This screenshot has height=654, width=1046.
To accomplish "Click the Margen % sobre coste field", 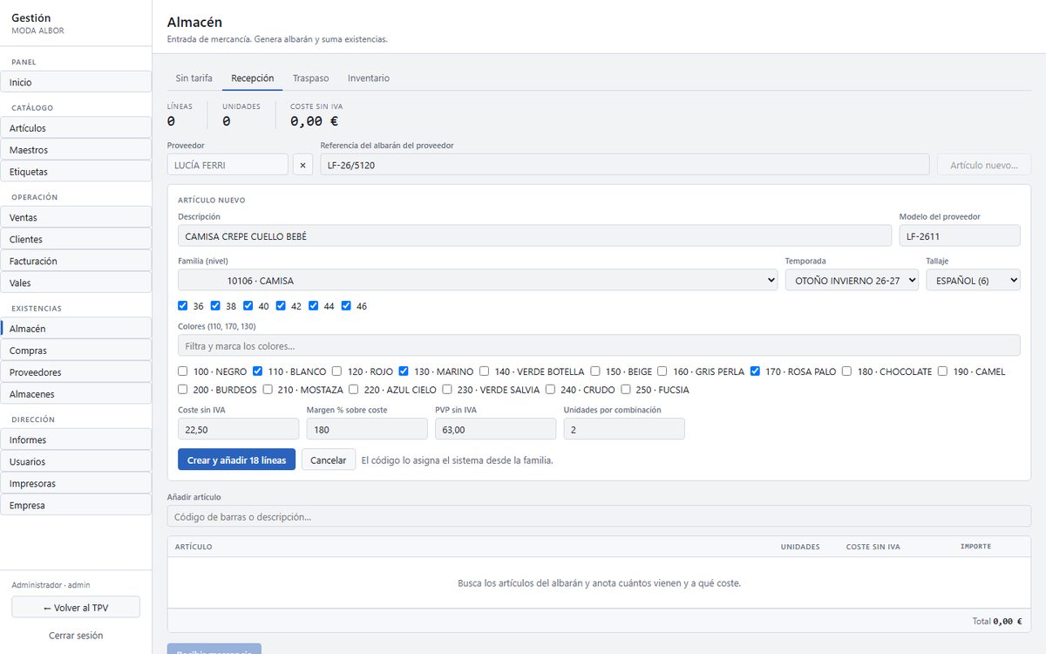I will (367, 429).
